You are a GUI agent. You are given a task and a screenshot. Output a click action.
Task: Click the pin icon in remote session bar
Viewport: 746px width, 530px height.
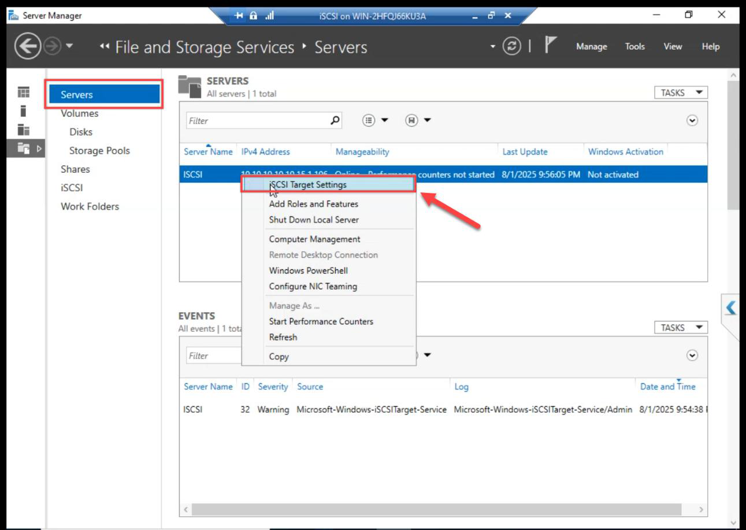(x=240, y=16)
